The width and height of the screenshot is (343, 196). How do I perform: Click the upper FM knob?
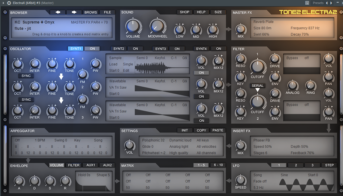point(83,75)
